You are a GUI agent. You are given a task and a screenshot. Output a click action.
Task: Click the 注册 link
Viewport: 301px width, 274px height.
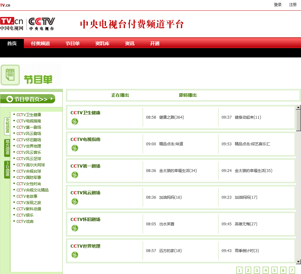[293, 5]
